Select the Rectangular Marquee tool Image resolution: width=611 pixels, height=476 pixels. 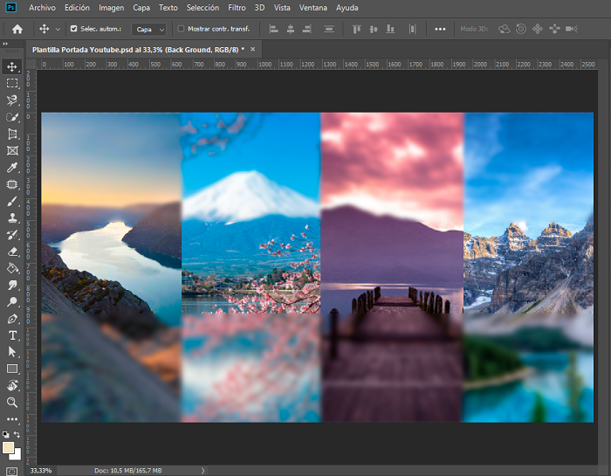pos(12,84)
